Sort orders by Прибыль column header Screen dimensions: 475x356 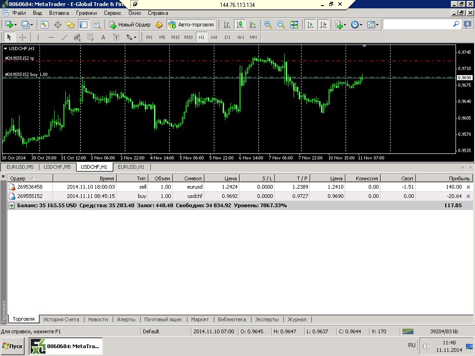coord(444,178)
